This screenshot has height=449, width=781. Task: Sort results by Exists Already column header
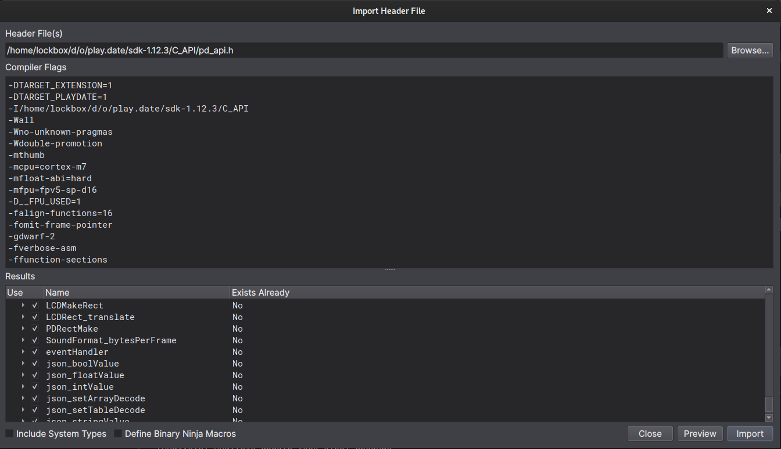click(497, 293)
